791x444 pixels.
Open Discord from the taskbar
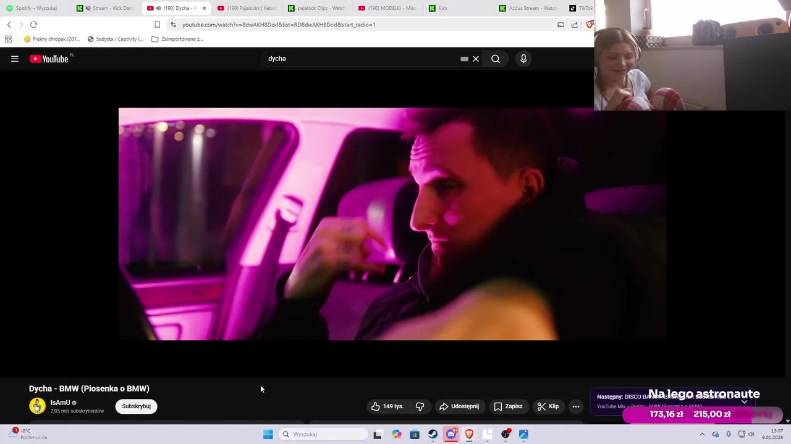[x=451, y=434]
